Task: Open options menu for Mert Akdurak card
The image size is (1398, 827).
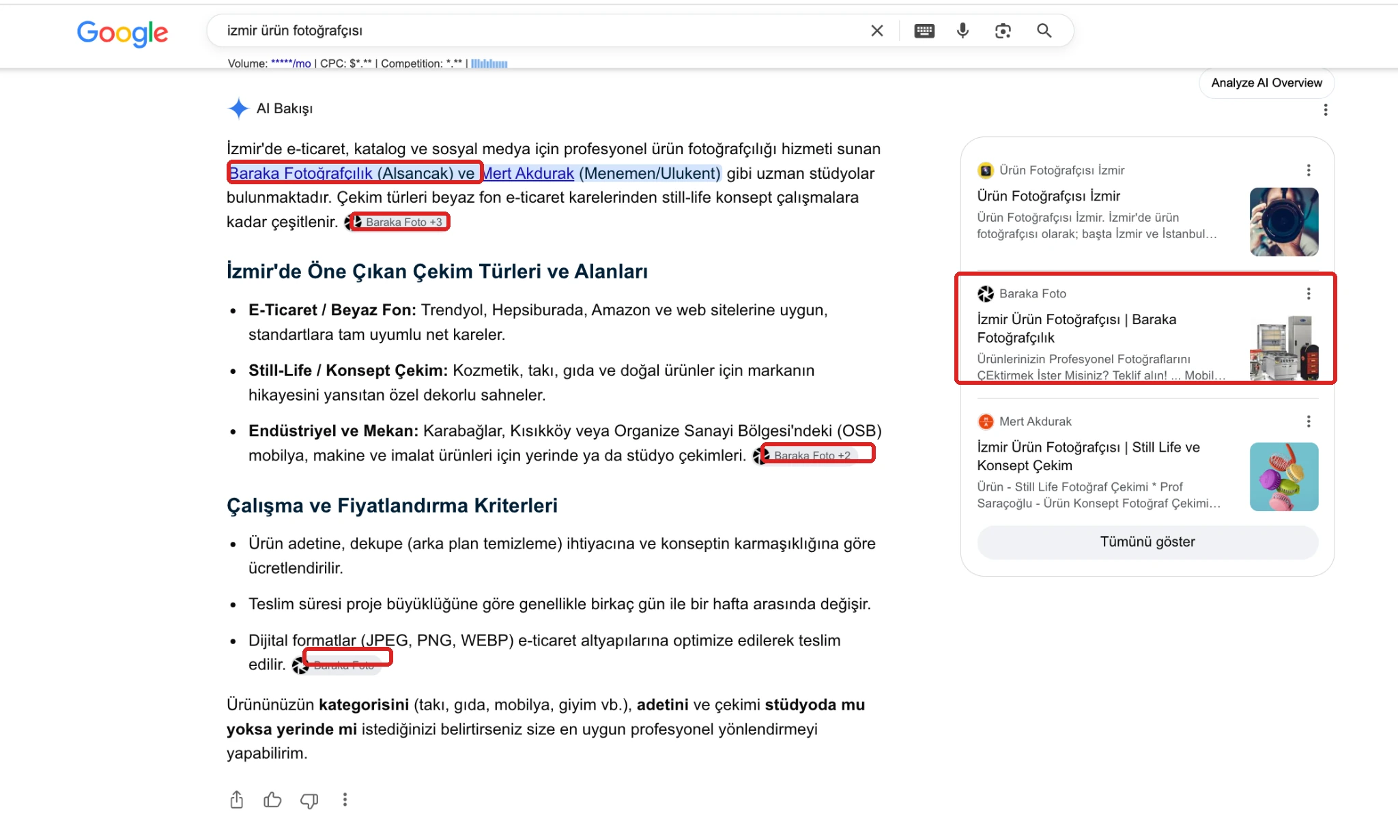Action: tap(1308, 421)
